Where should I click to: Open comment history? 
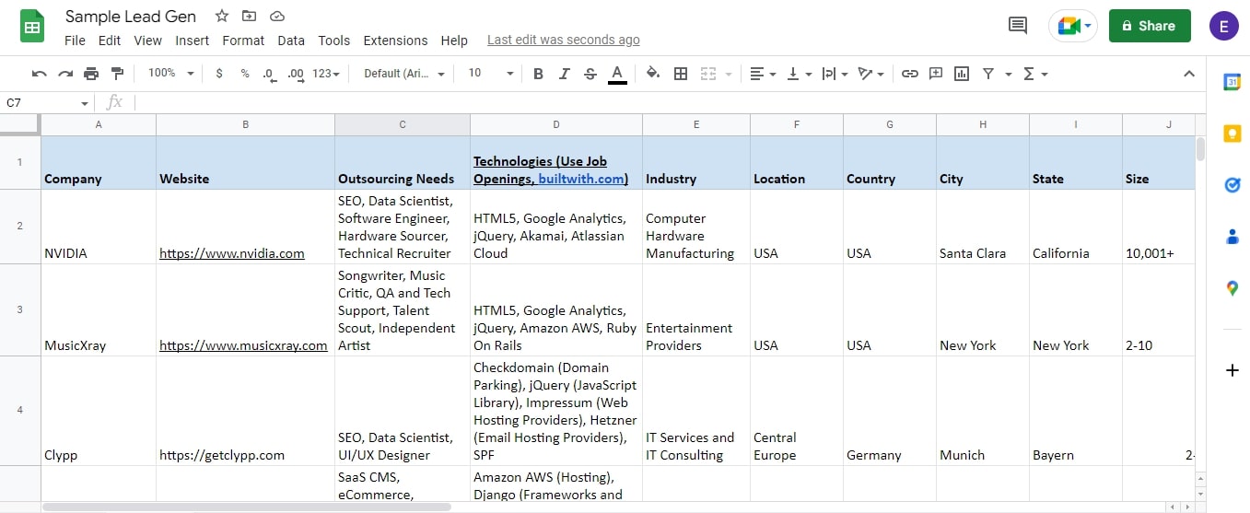pos(1018,26)
